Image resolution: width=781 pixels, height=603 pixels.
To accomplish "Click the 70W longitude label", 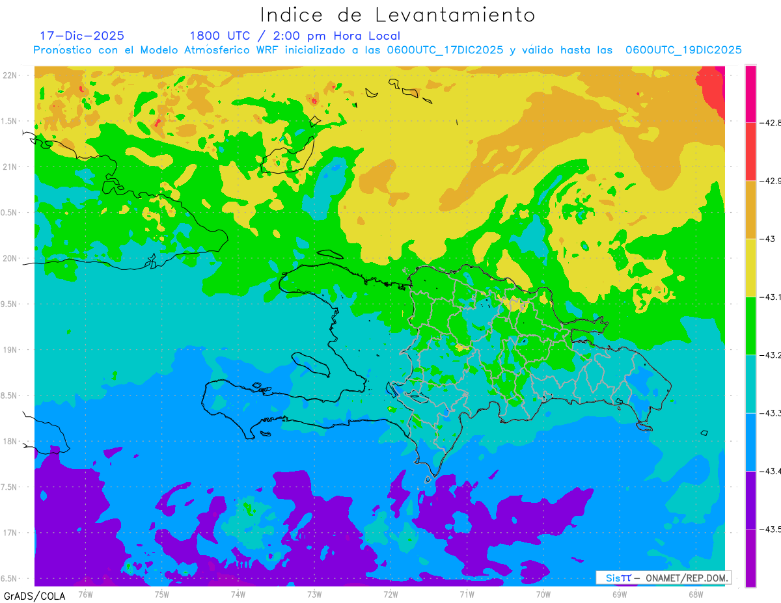I will 543,594.
